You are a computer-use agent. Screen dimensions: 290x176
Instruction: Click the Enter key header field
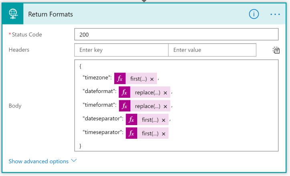pyautogui.click(x=121, y=50)
